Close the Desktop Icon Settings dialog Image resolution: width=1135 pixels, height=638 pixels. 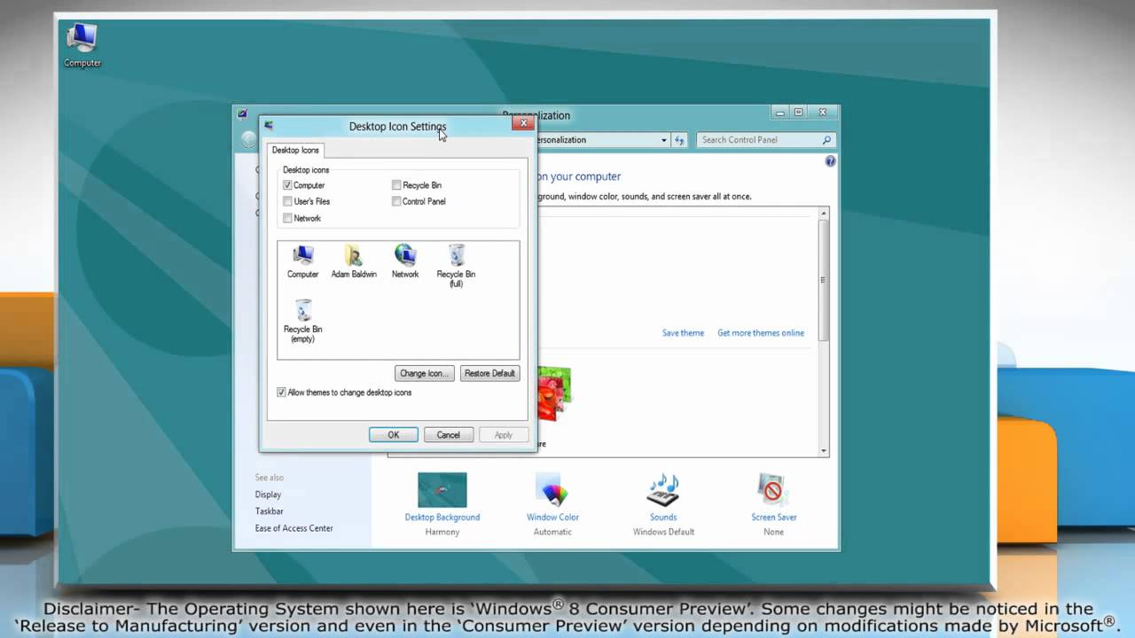pyautogui.click(x=523, y=123)
